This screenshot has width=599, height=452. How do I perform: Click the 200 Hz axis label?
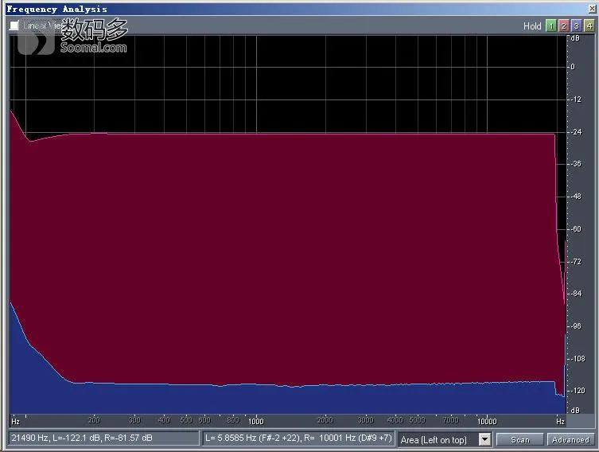point(94,420)
